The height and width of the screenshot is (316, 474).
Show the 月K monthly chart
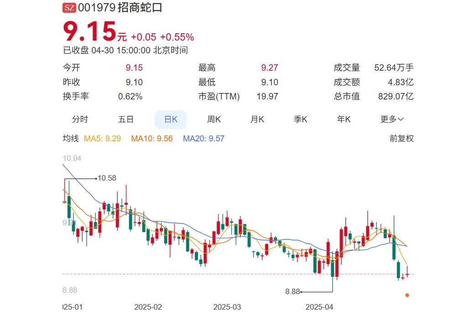pyautogui.click(x=257, y=119)
